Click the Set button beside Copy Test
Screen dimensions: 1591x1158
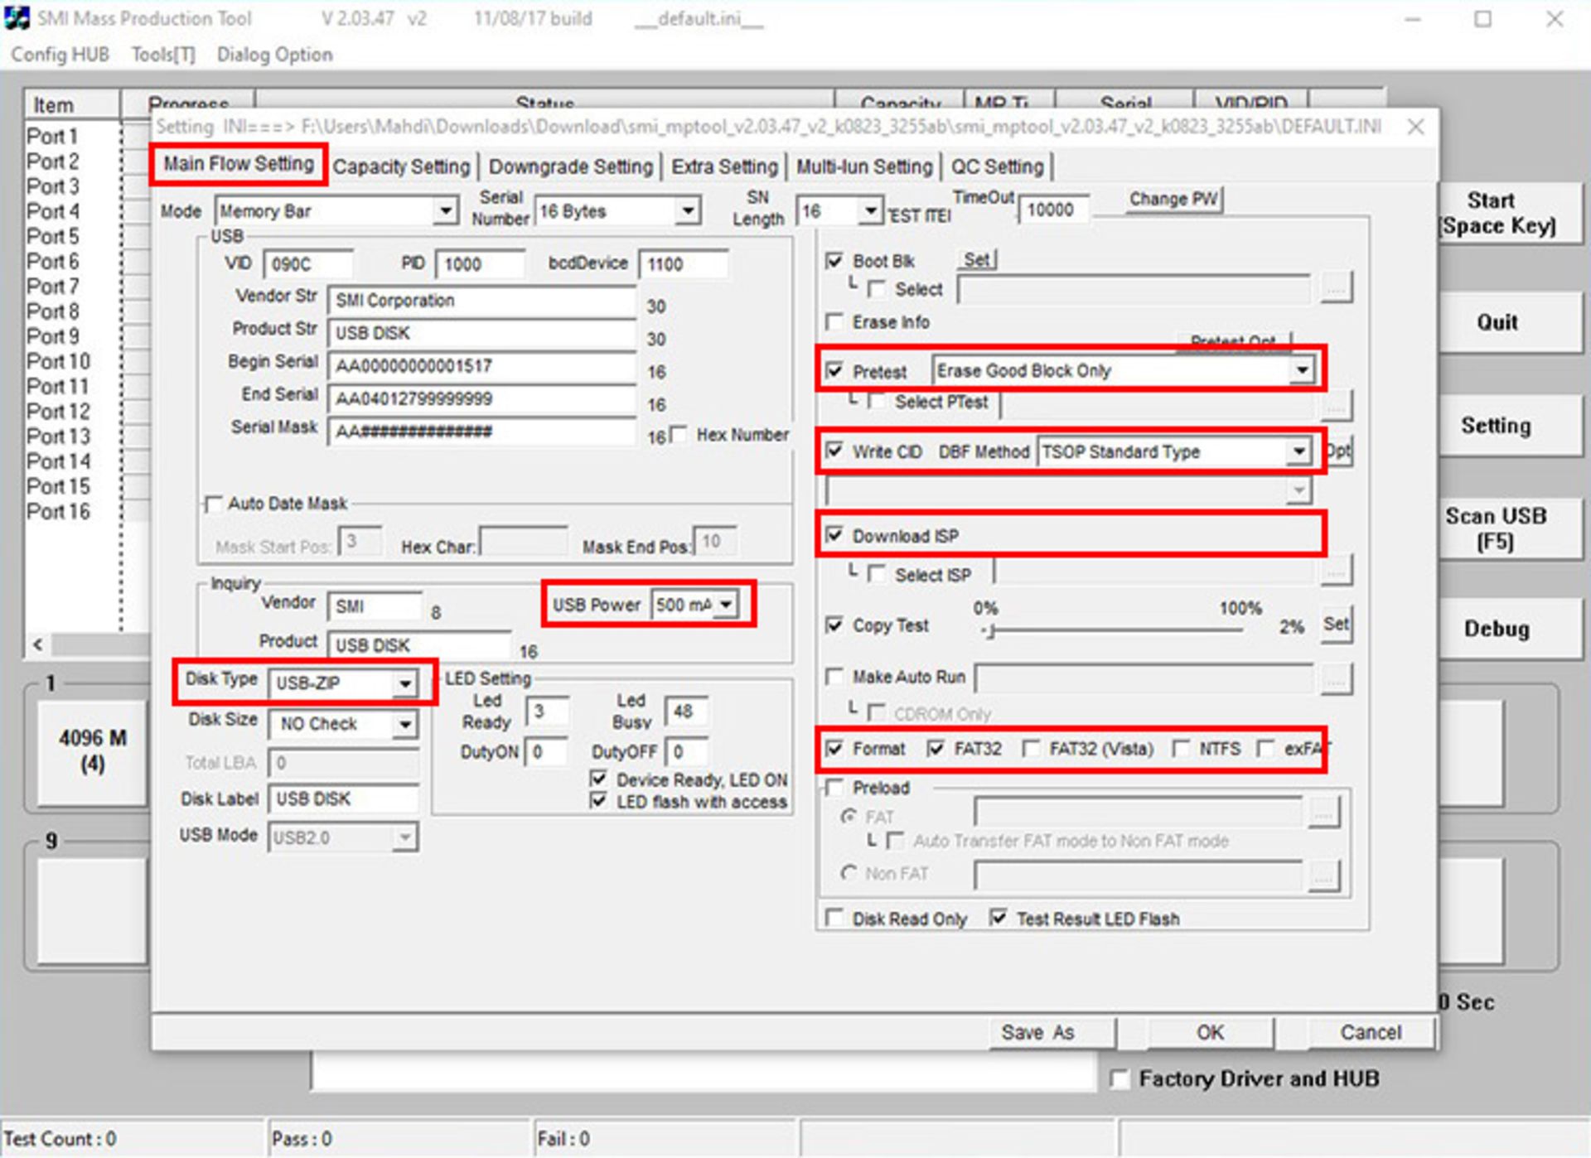point(1335,625)
